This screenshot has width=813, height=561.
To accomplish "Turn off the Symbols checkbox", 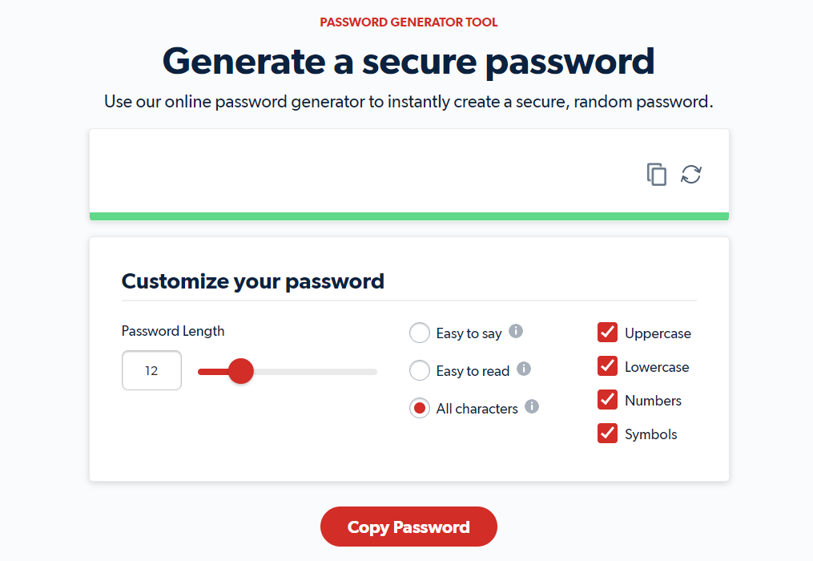I will [x=607, y=434].
